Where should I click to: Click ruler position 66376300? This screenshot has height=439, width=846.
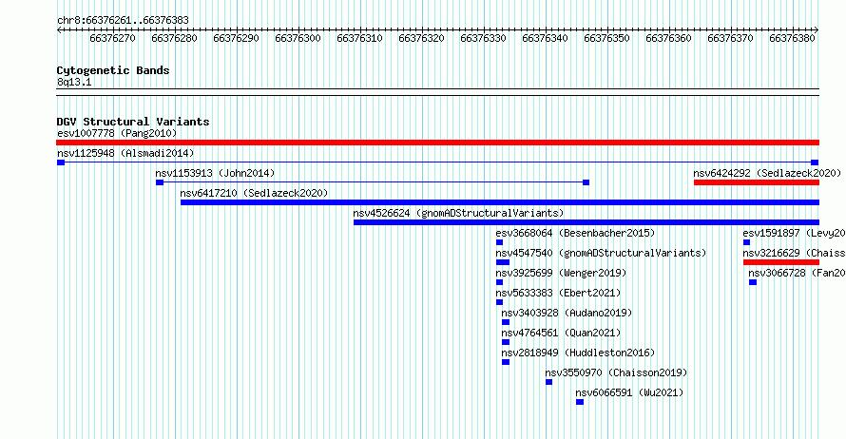pos(298,39)
